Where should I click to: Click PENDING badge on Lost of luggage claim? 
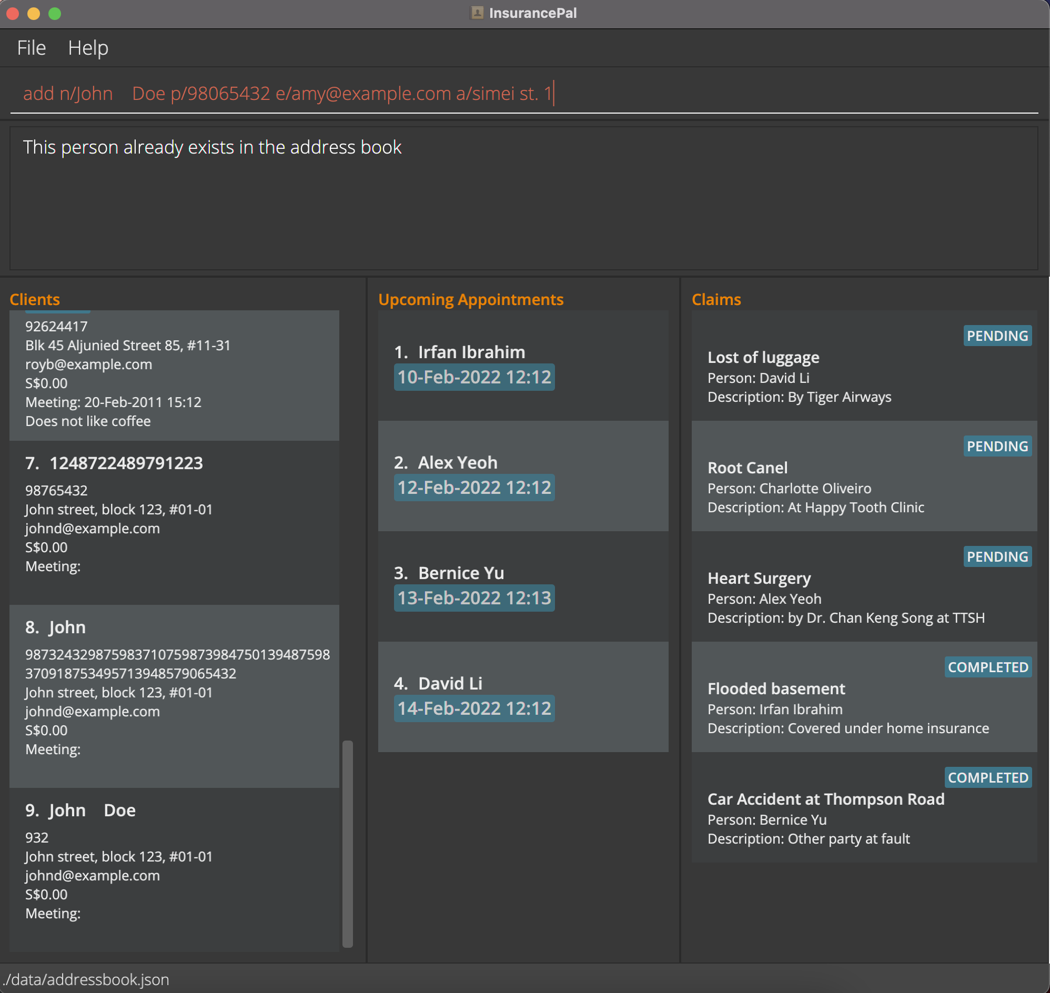(996, 336)
